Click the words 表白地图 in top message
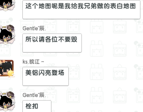The image size is (143, 112). point(123,6)
